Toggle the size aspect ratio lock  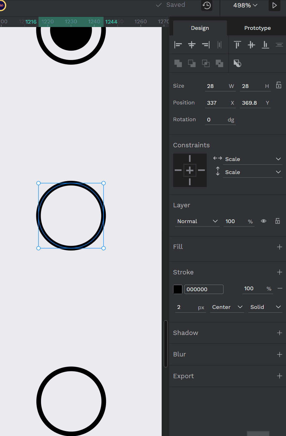pyautogui.click(x=279, y=85)
